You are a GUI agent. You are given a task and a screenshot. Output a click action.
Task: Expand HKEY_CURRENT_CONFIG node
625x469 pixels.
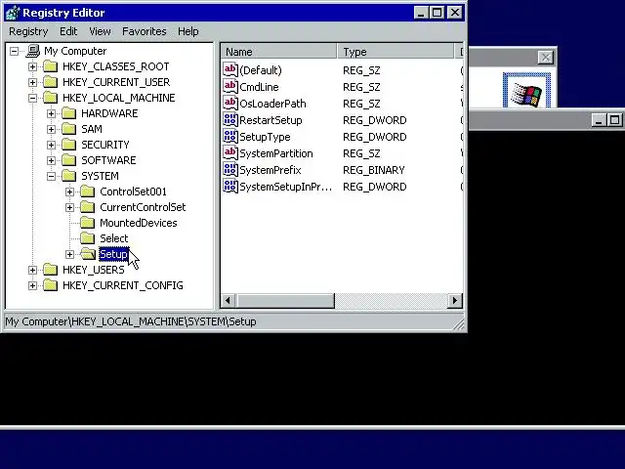(x=32, y=285)
